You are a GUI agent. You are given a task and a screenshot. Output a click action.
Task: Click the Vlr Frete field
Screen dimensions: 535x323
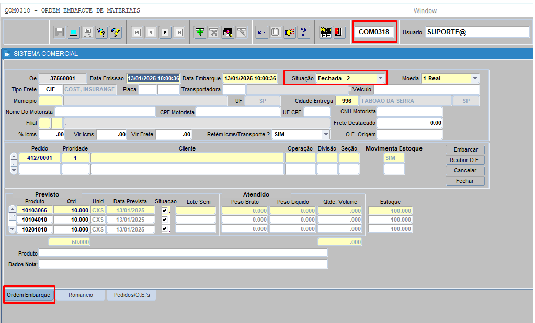(x=174, y=134)
